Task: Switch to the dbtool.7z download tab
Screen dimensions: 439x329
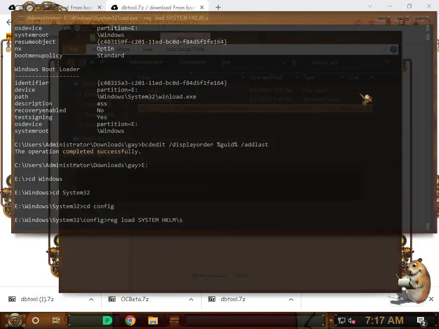Action: click(x=158, y=7)
